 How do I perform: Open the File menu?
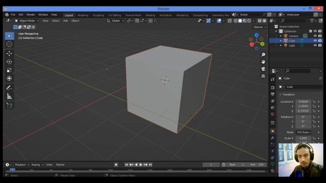click(x=13, y=15)
